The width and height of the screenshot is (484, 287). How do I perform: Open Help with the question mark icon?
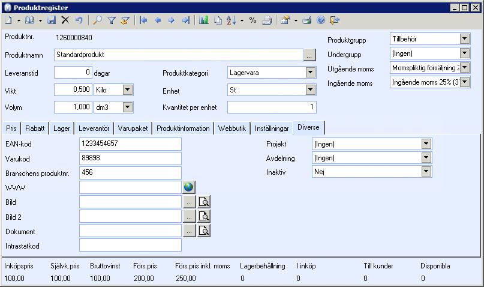321,20
